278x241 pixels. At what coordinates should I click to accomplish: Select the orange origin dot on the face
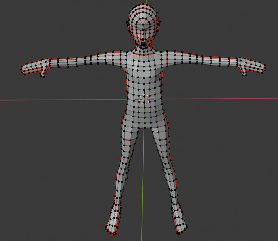(143, 29)
